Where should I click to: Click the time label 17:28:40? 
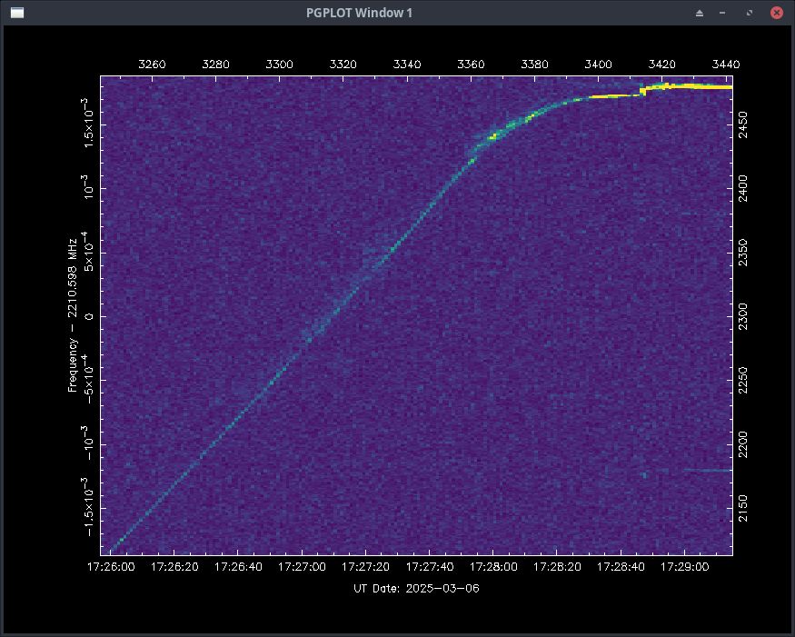pyautogui.click(x=621, y=567)
